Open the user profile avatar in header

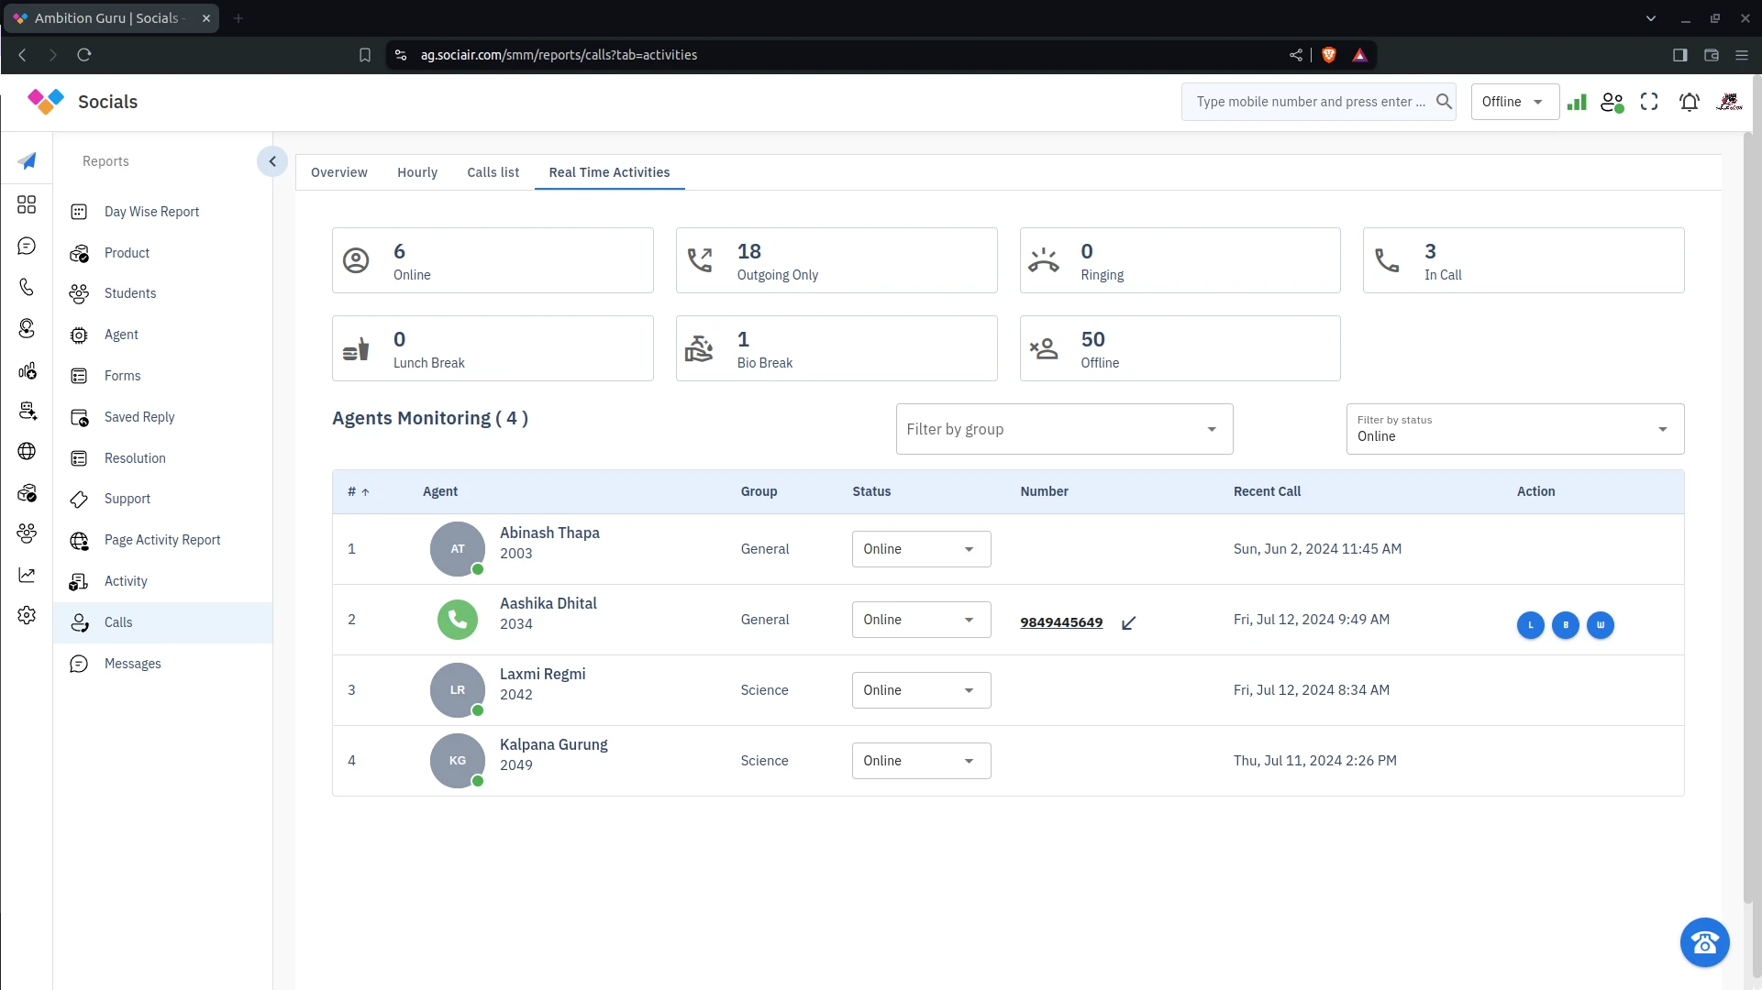[x=1729, y=102]
